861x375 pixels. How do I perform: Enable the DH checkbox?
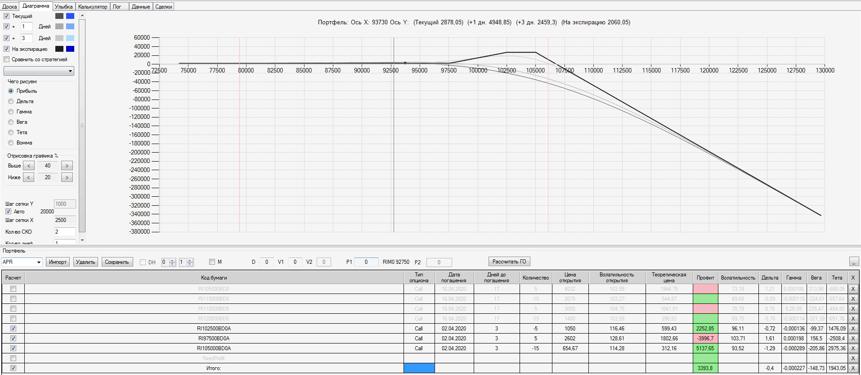tap(143, 262)
